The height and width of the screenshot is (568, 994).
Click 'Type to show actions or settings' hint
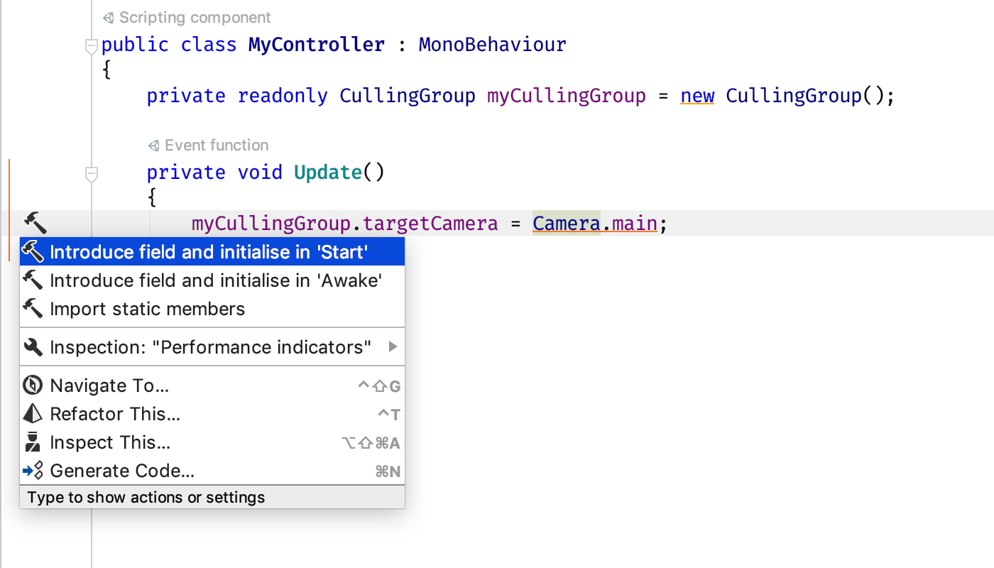pyautogui.click(x=146, y=498)
